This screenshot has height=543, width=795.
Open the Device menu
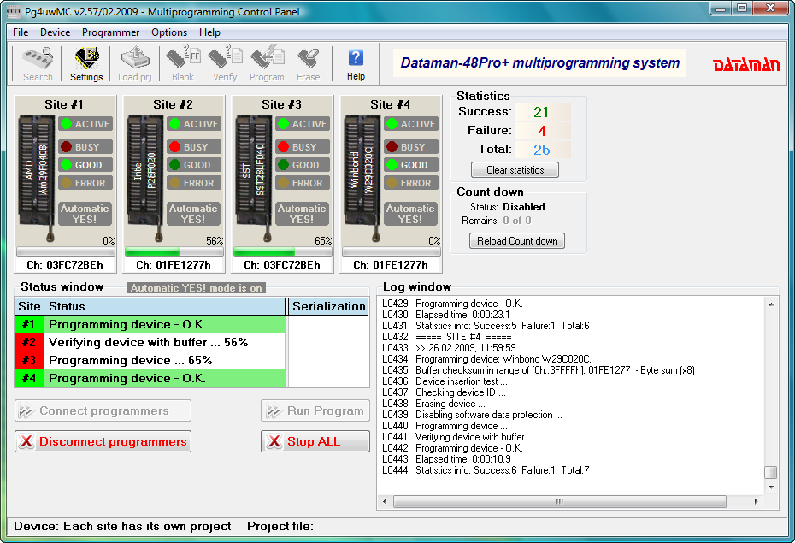tap(55, 32)
